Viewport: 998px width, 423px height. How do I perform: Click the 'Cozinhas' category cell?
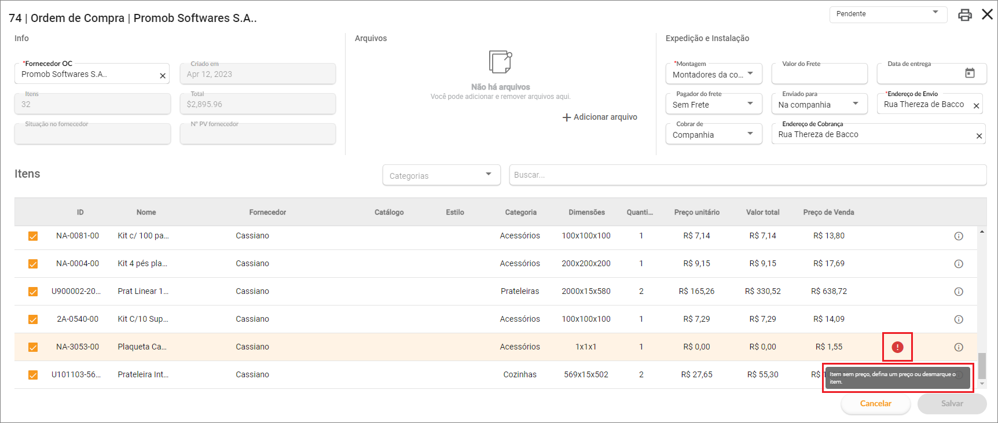pos(520,375)
